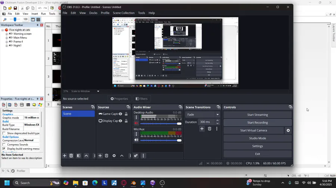336x188 pixels.
Task: Pop out the Controls dock
Action: pyautogui.click(x=290, y=107)
